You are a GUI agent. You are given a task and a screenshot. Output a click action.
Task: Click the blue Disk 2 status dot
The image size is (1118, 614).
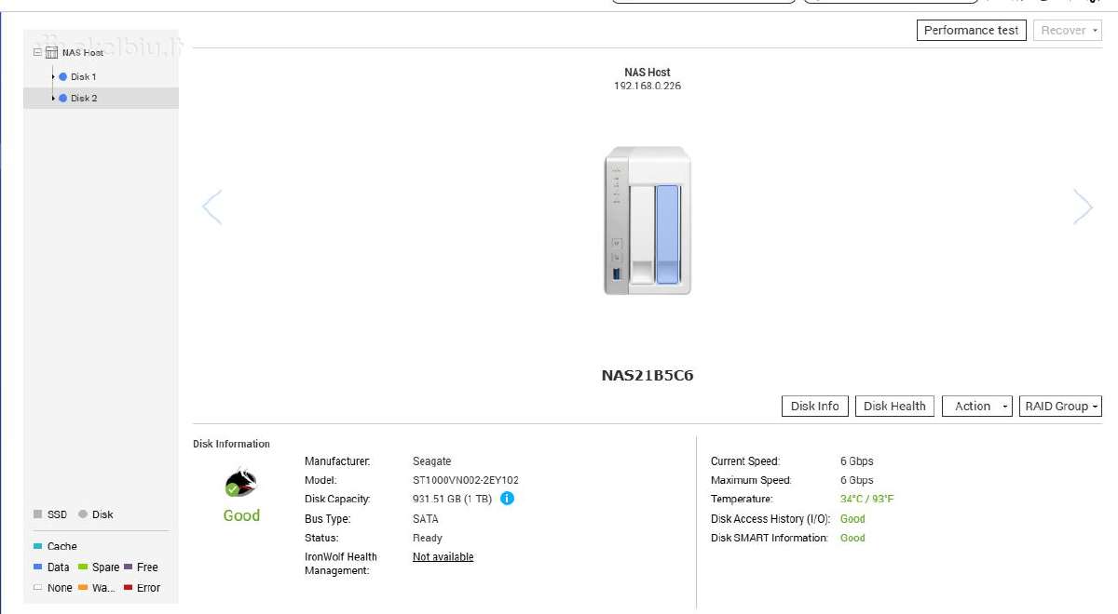tap(62, 98)
